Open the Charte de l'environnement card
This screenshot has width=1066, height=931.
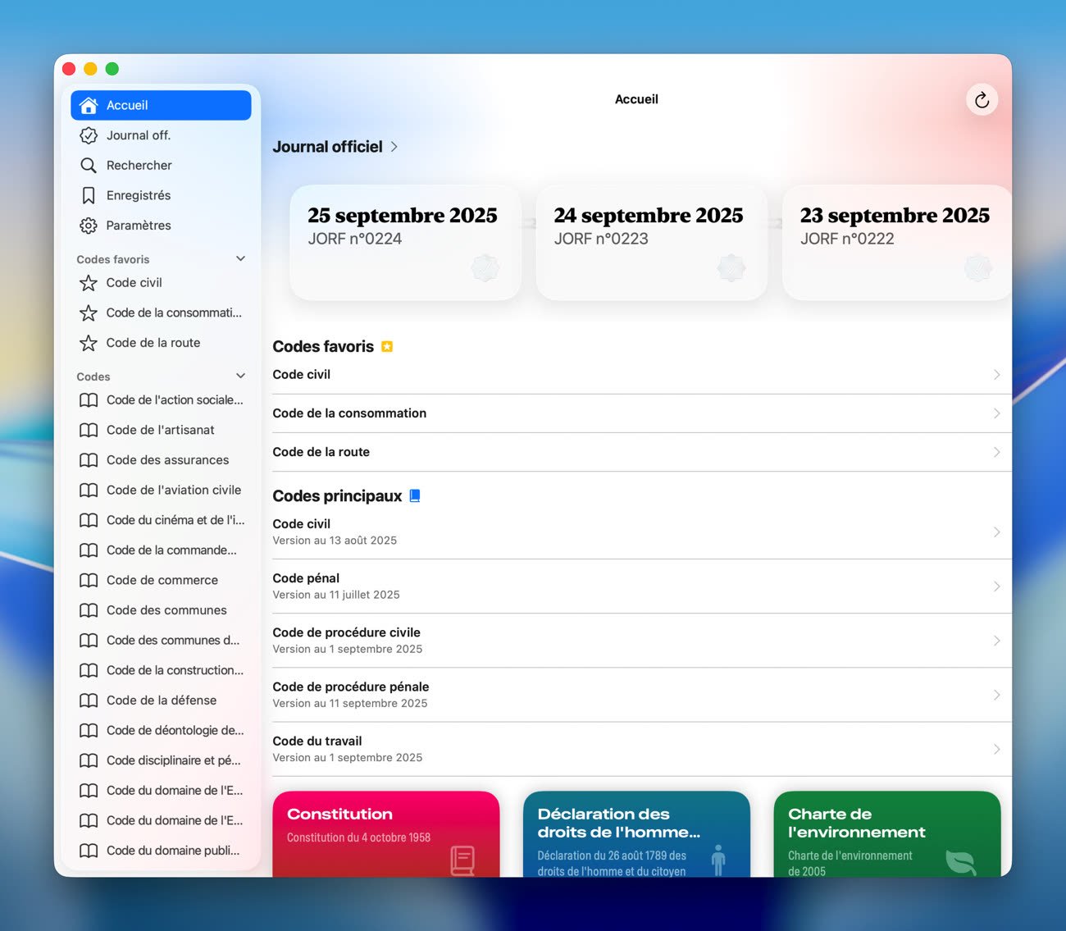(887, 834)
